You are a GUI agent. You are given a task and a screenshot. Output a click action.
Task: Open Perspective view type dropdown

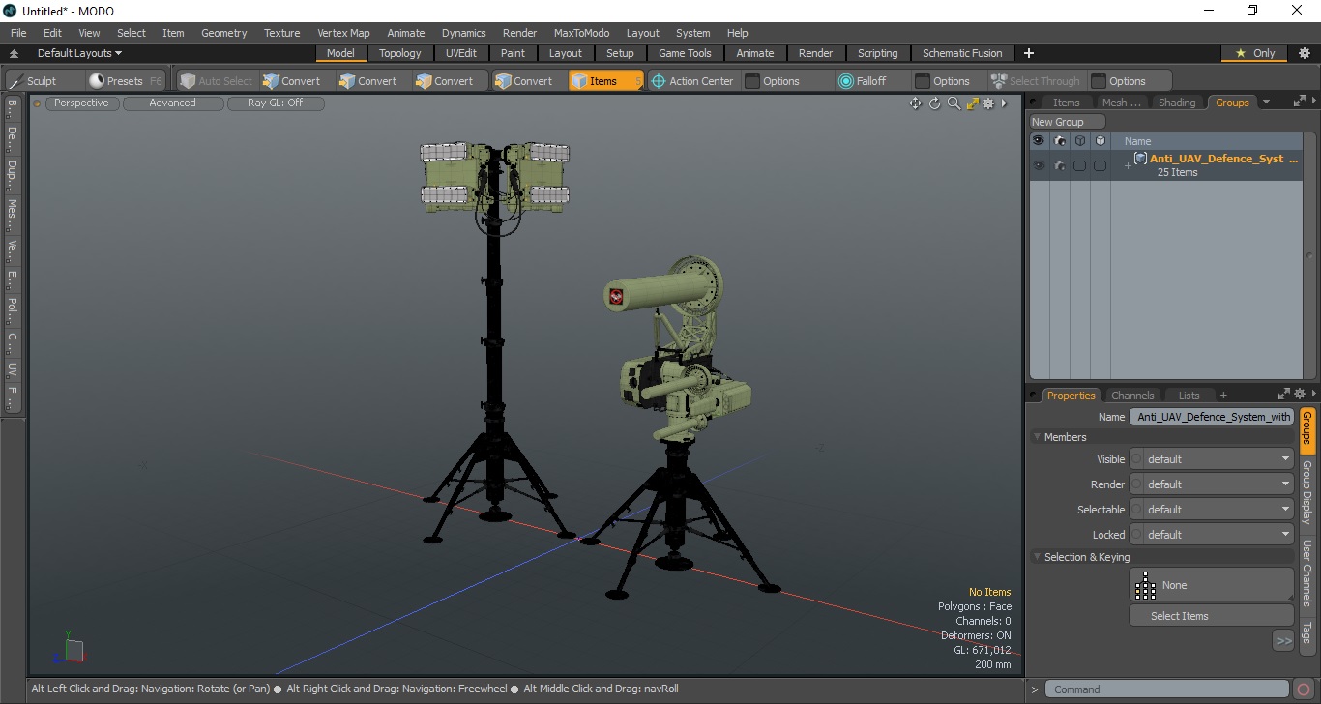[81, 103]
